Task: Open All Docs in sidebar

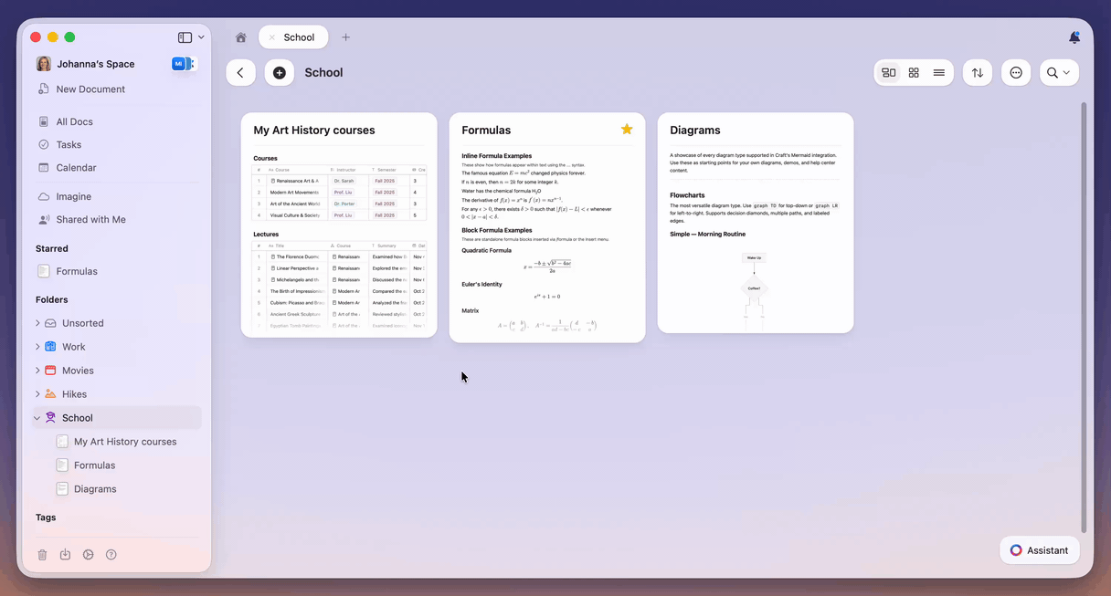Action: pos(74,121)
